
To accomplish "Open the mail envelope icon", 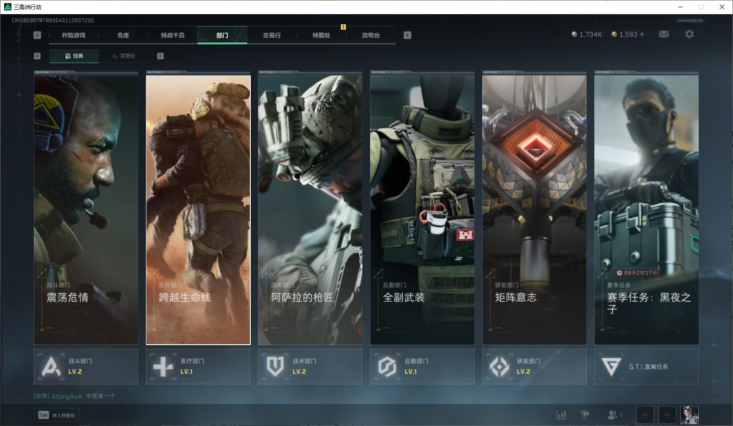I will 664,34.
